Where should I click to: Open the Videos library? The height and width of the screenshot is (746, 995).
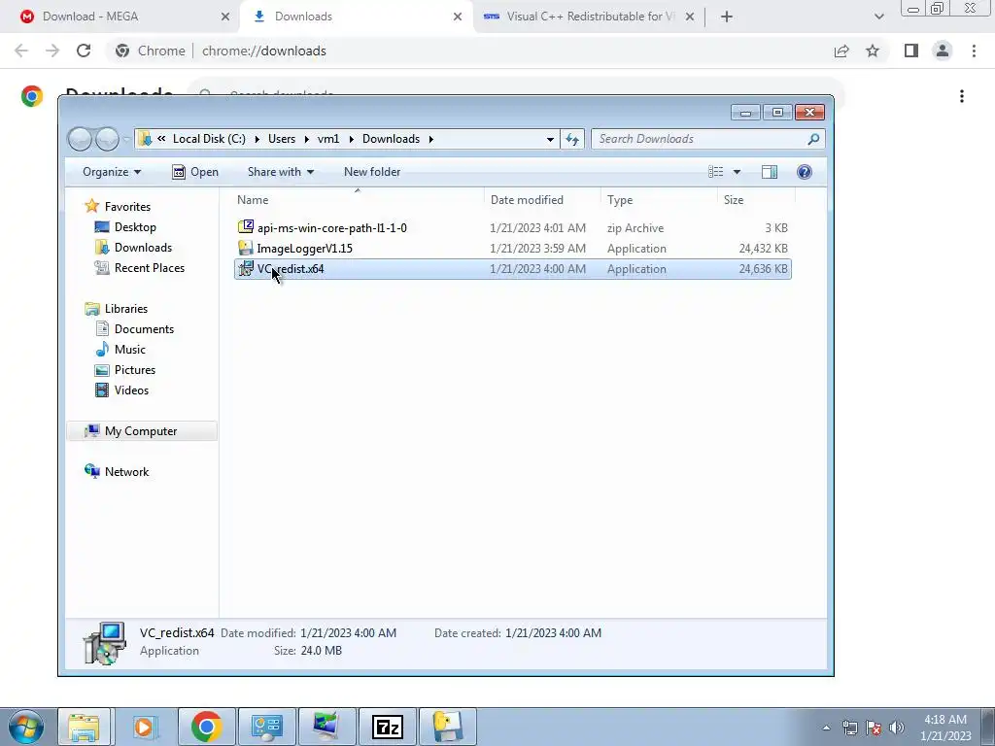click(x=131, y=390)
